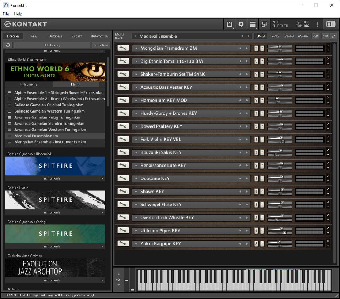Image resolution: width=340 pixels, height=299 pixels.
Task: Switch to the Automation tab
Action: 99,36
